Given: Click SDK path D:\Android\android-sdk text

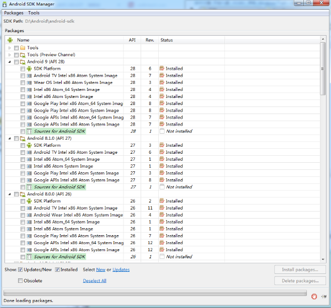Looking at the screenshot, I should 50,21.
